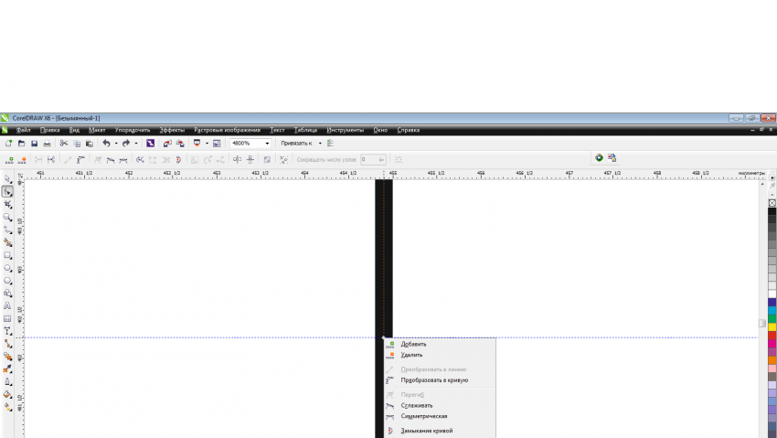The image size is (777, 438).
Task: Choose Добавить in context menu
Action: [x=440, y=344]
